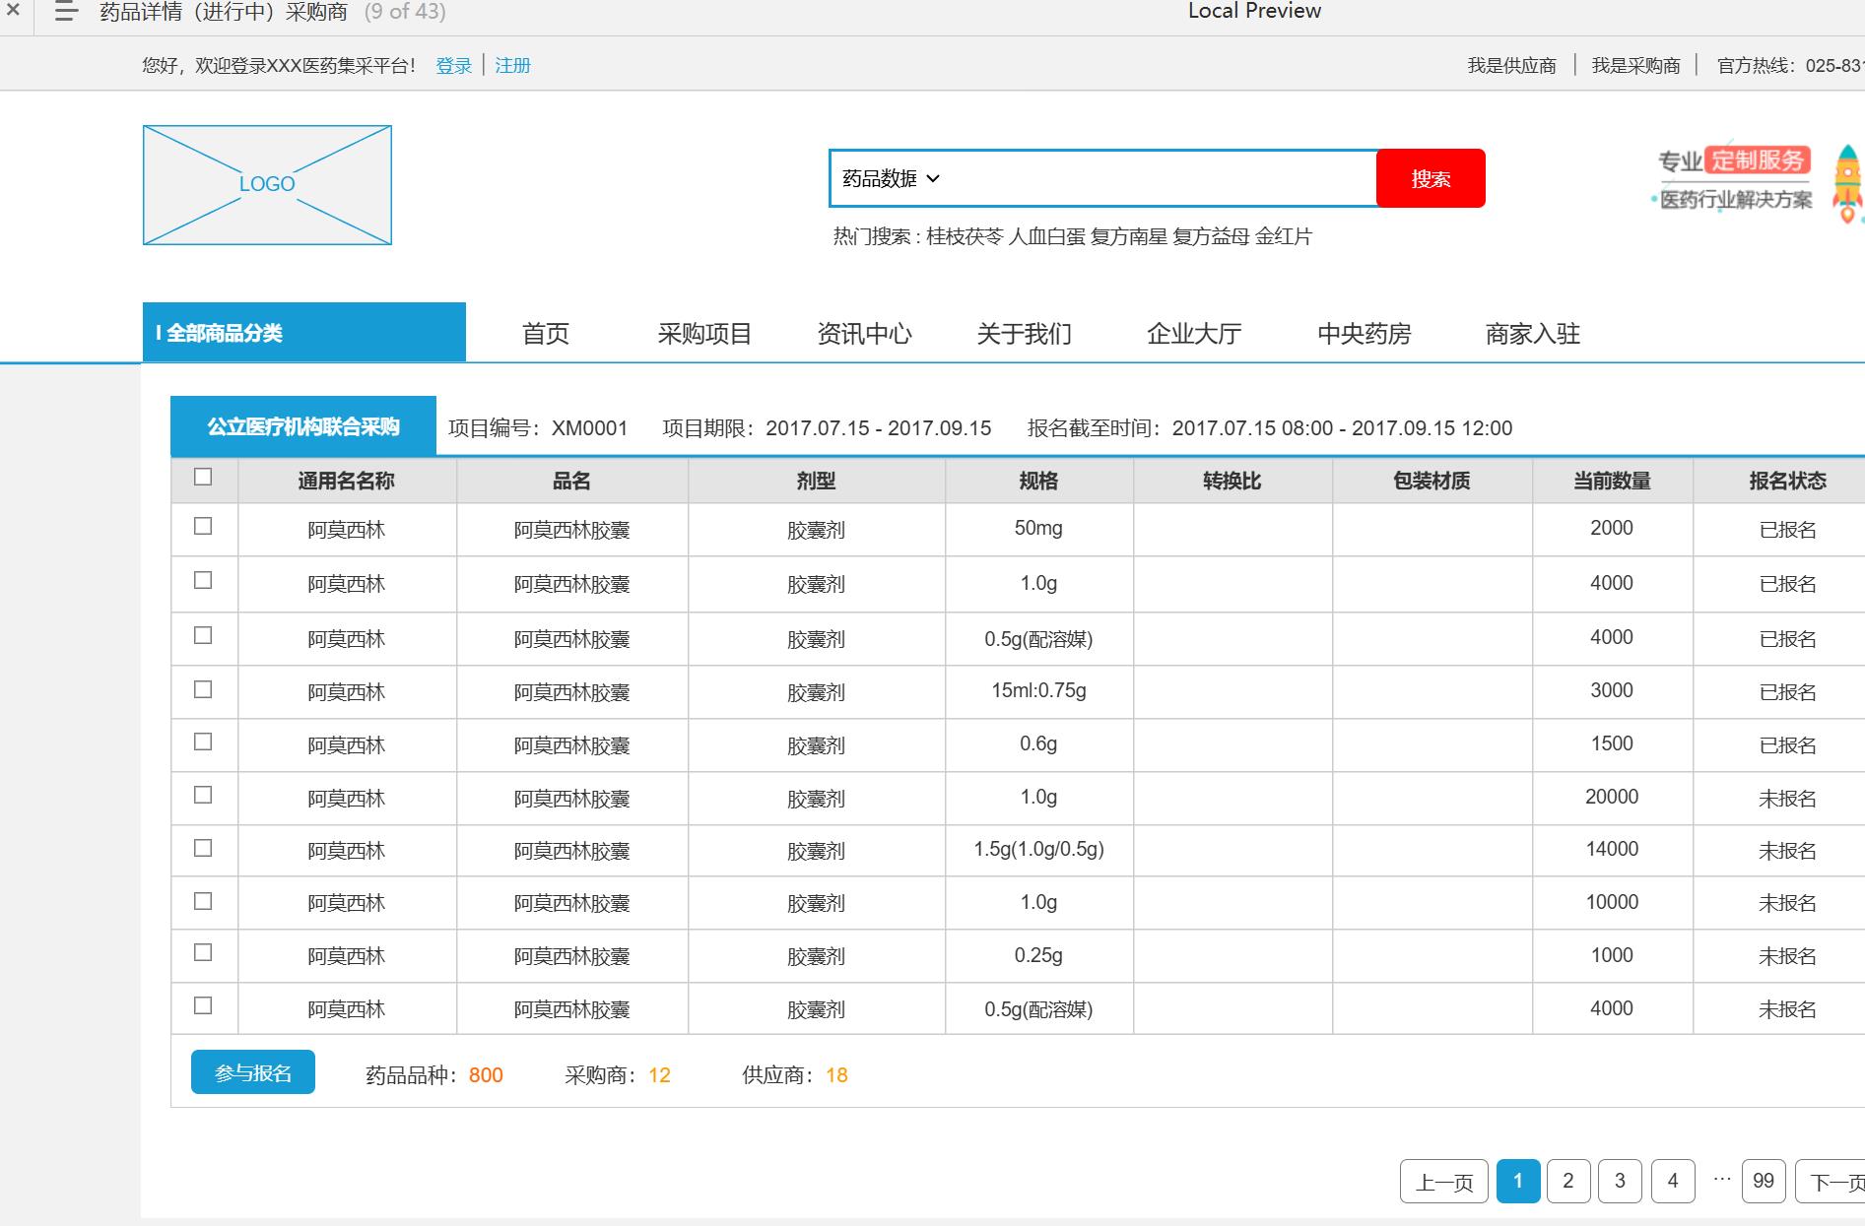Click the 登录 link

click(454, 65)
